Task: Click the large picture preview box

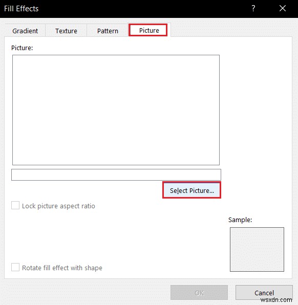Action: coord(116,110)
